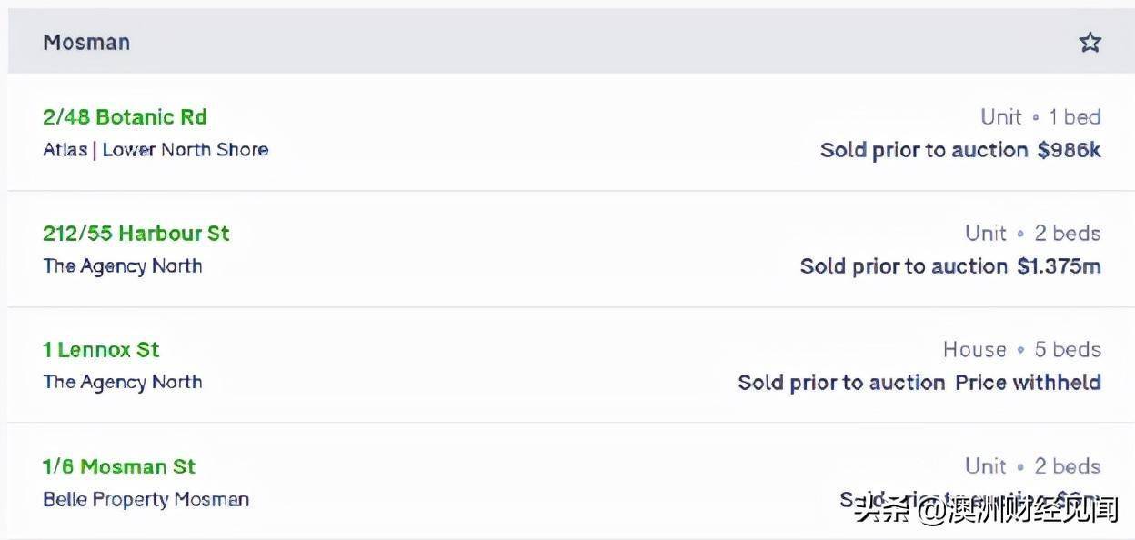1135x540 pixels.
Task: Click the 澳洲财经见闻 watermark text
Action: pos(1034,510)
